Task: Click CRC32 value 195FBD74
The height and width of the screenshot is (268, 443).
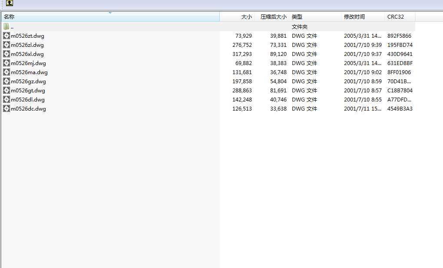Action: pos(400,45)
